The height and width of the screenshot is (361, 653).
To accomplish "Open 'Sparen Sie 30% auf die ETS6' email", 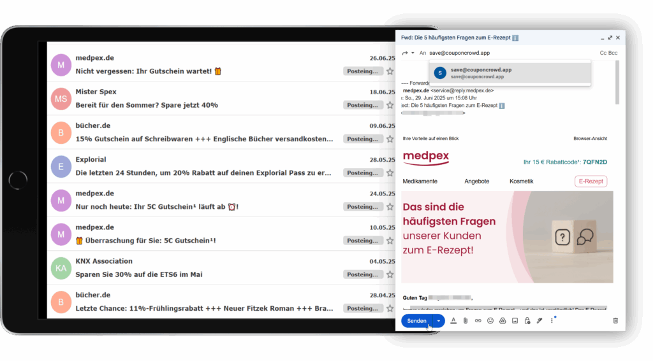I will (x=138, y=274).
